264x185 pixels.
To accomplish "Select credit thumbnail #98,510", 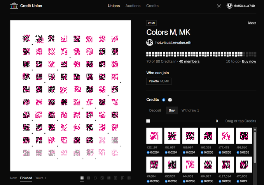I will (244, 136).
